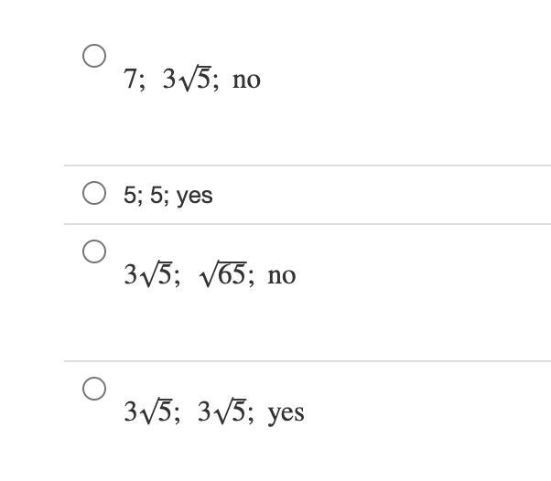Click the answer label "5; 5; yes"
The image size is (551, 481).
tap(168, 195)
